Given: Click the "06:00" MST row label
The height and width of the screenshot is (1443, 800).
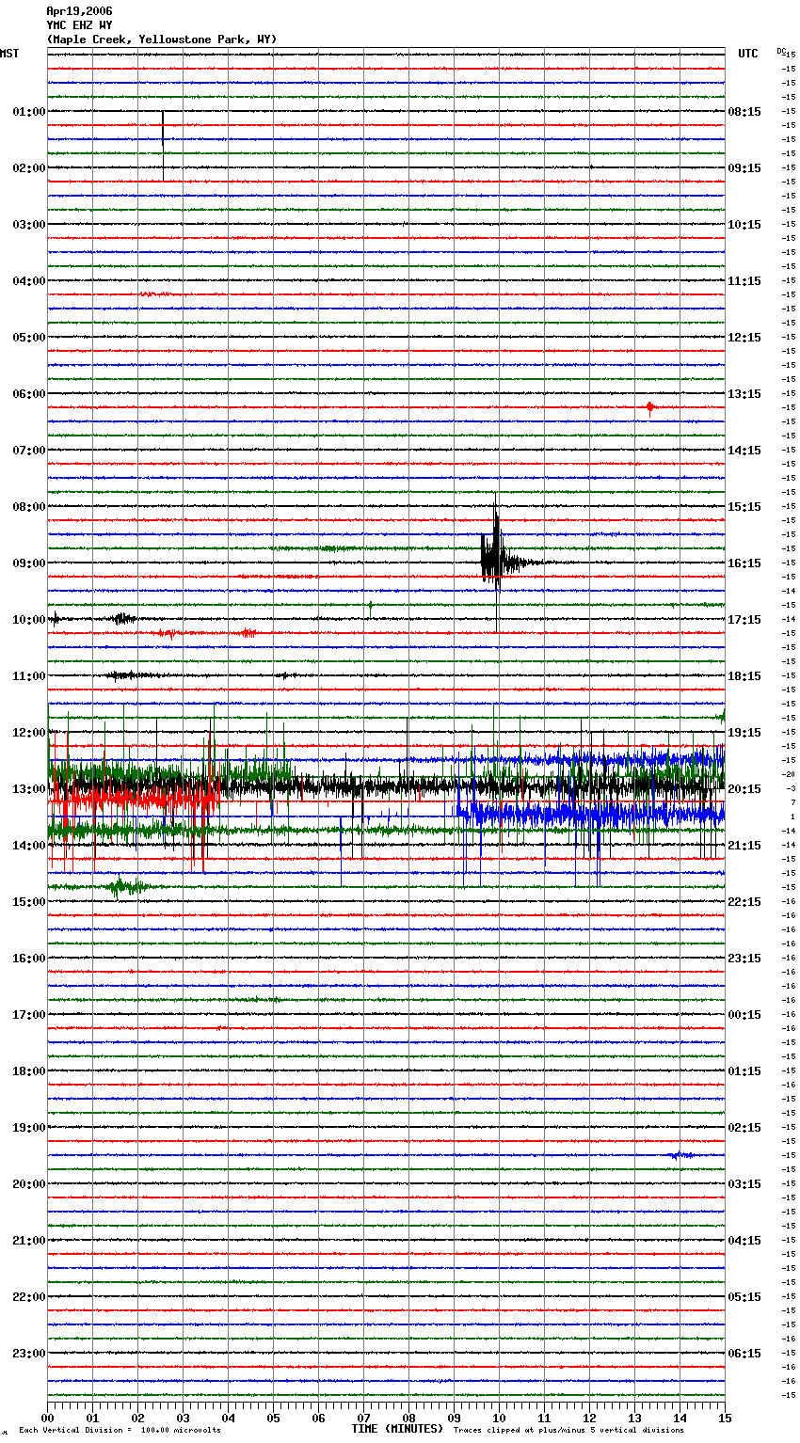Looking at the screenshot, I should [29, 394].
